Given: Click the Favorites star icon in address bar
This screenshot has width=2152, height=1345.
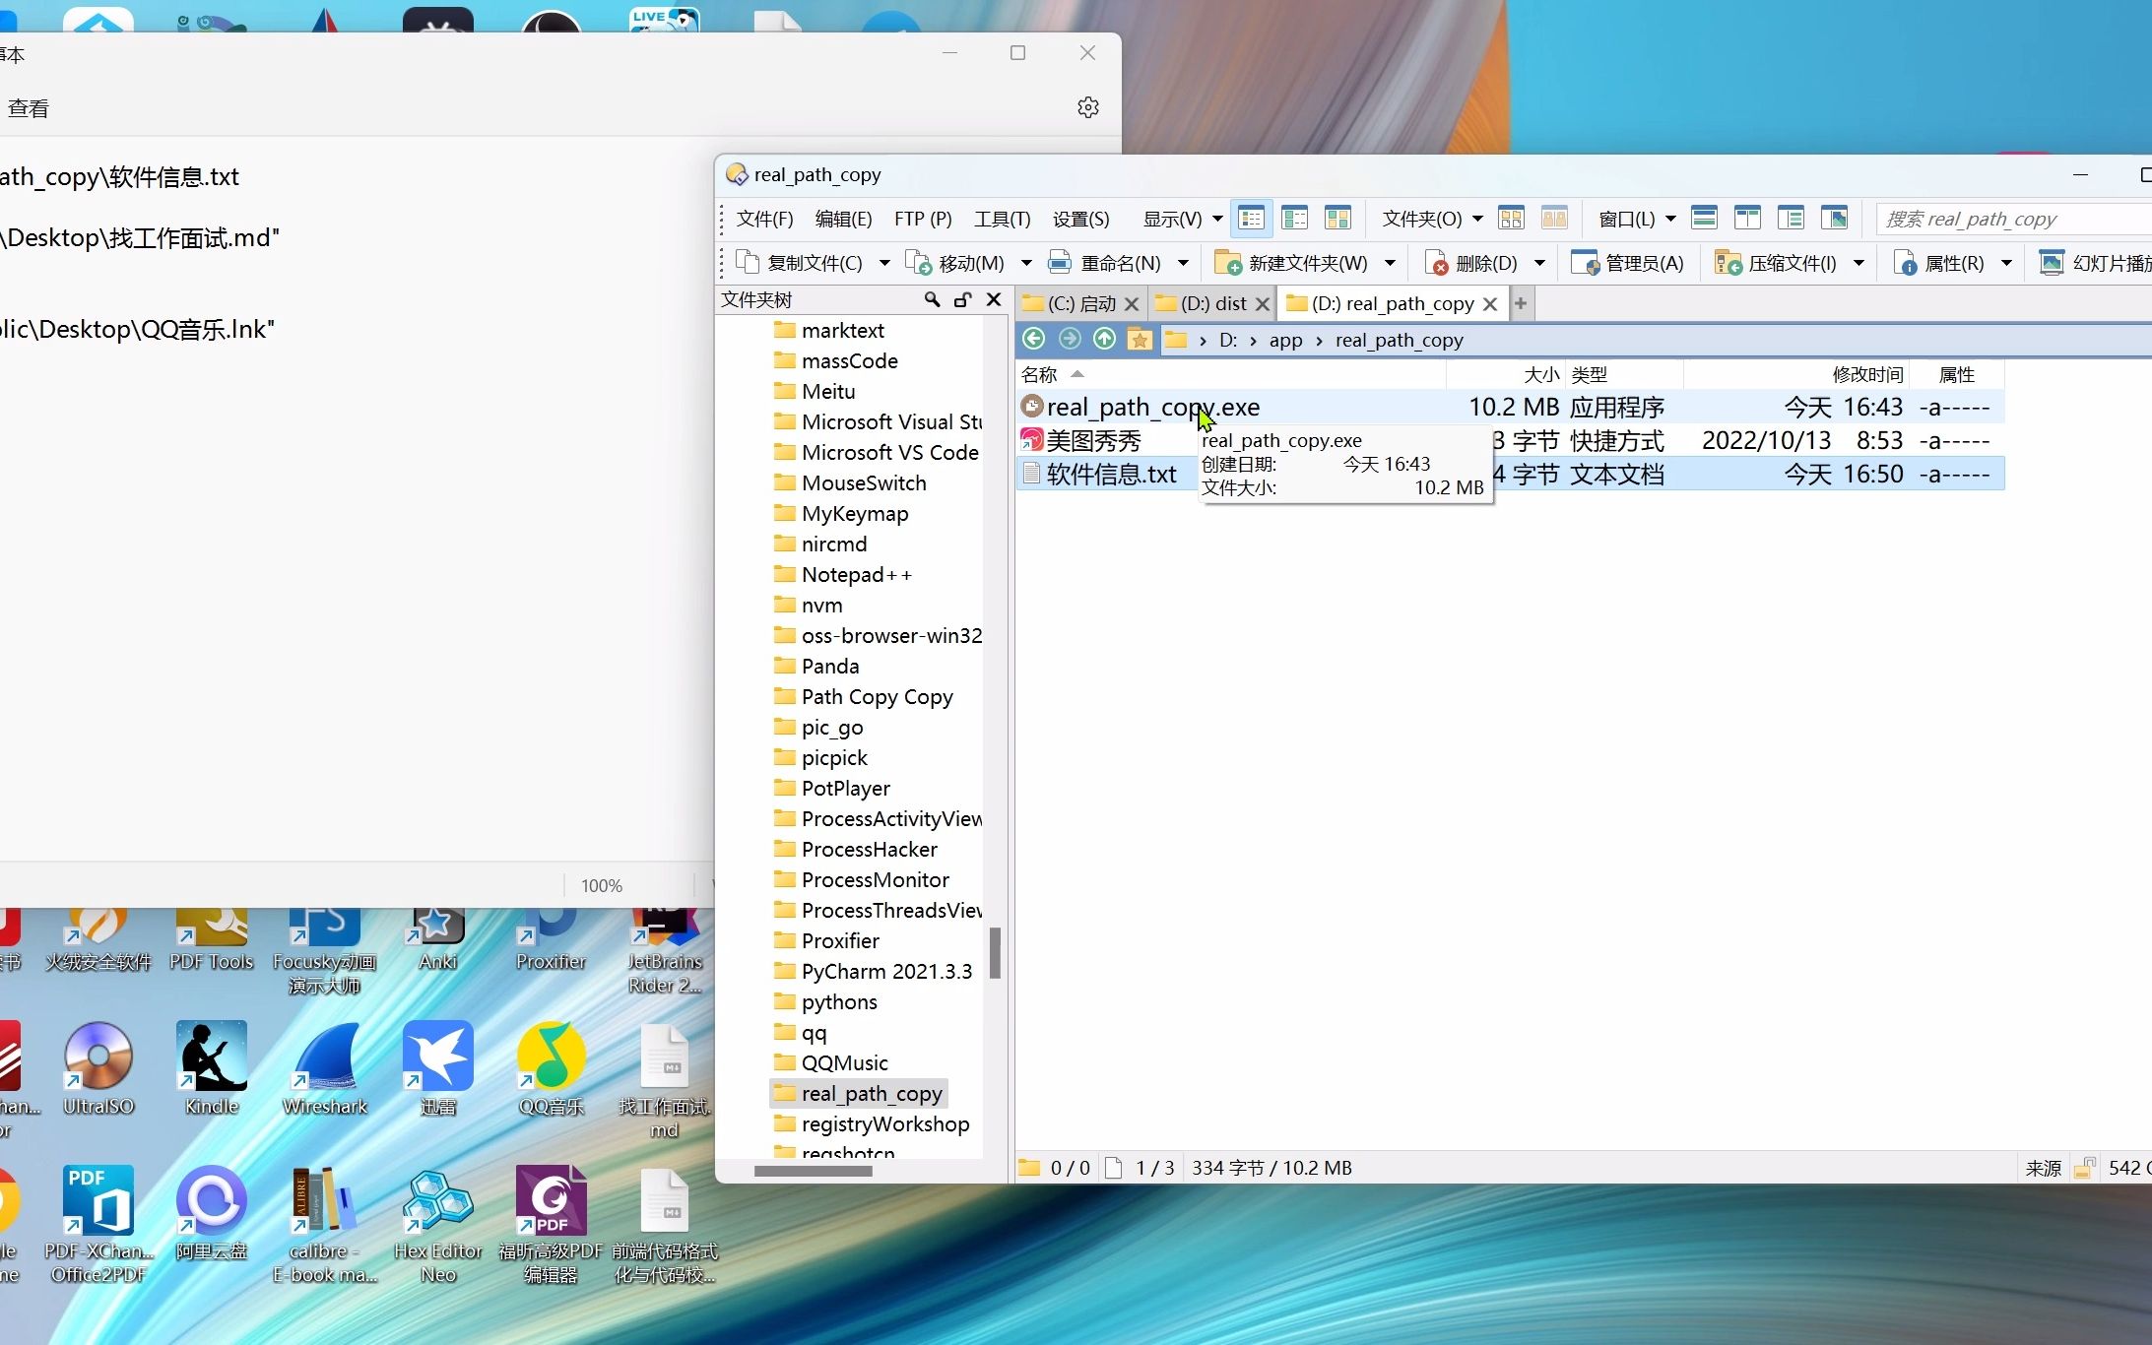Looking at the screenshot, I should (x=1140, y=339).
